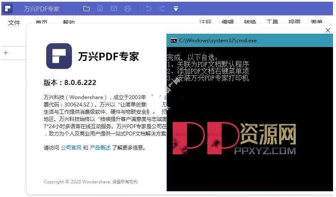
Task: Close the about dialog with X
Action: pyautogui.click(x=327, y=30)
